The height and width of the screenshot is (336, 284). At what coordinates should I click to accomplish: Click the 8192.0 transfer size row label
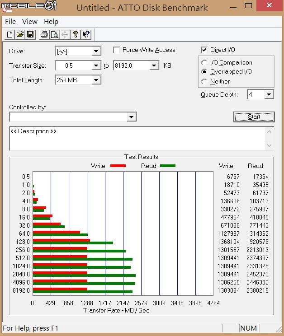click(x=21, y=290)
